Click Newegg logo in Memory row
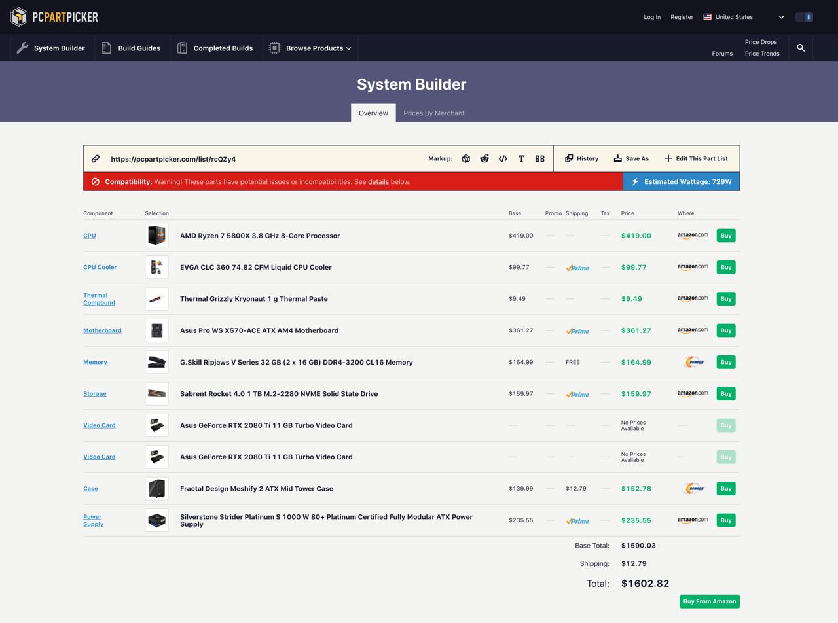838x623 pixels. [693, 362]
